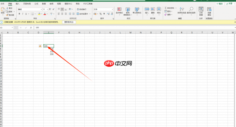Click the Name Box showing E5
The image size is (236, 127).
(x=7, y=27)
